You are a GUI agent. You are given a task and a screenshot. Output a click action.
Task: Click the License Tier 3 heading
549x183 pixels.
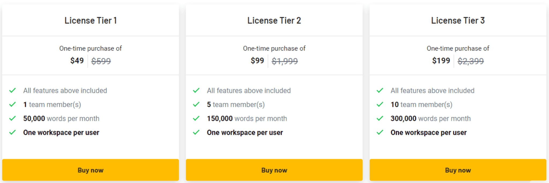coord(458,21)
